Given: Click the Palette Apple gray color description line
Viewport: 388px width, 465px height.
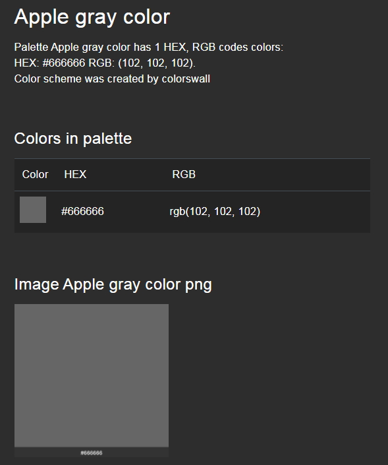Looking at the screenshot, I should click(x=149, y=47).
